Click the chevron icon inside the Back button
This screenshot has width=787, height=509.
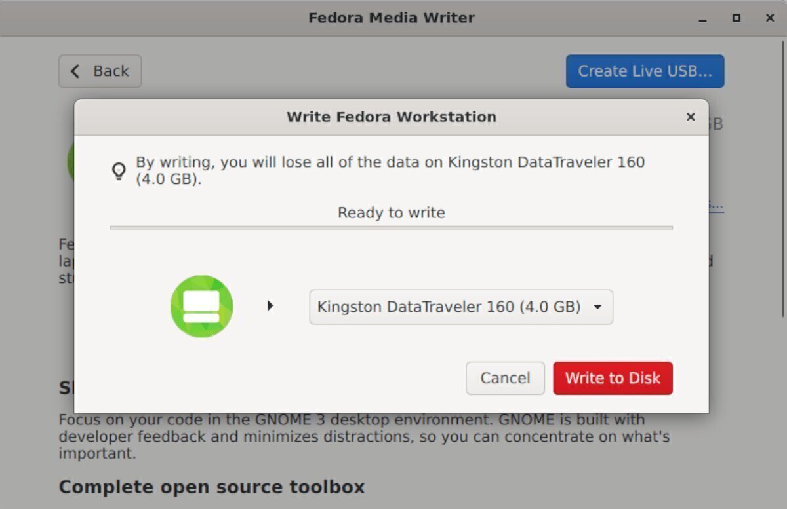click(x=75, y=71)
